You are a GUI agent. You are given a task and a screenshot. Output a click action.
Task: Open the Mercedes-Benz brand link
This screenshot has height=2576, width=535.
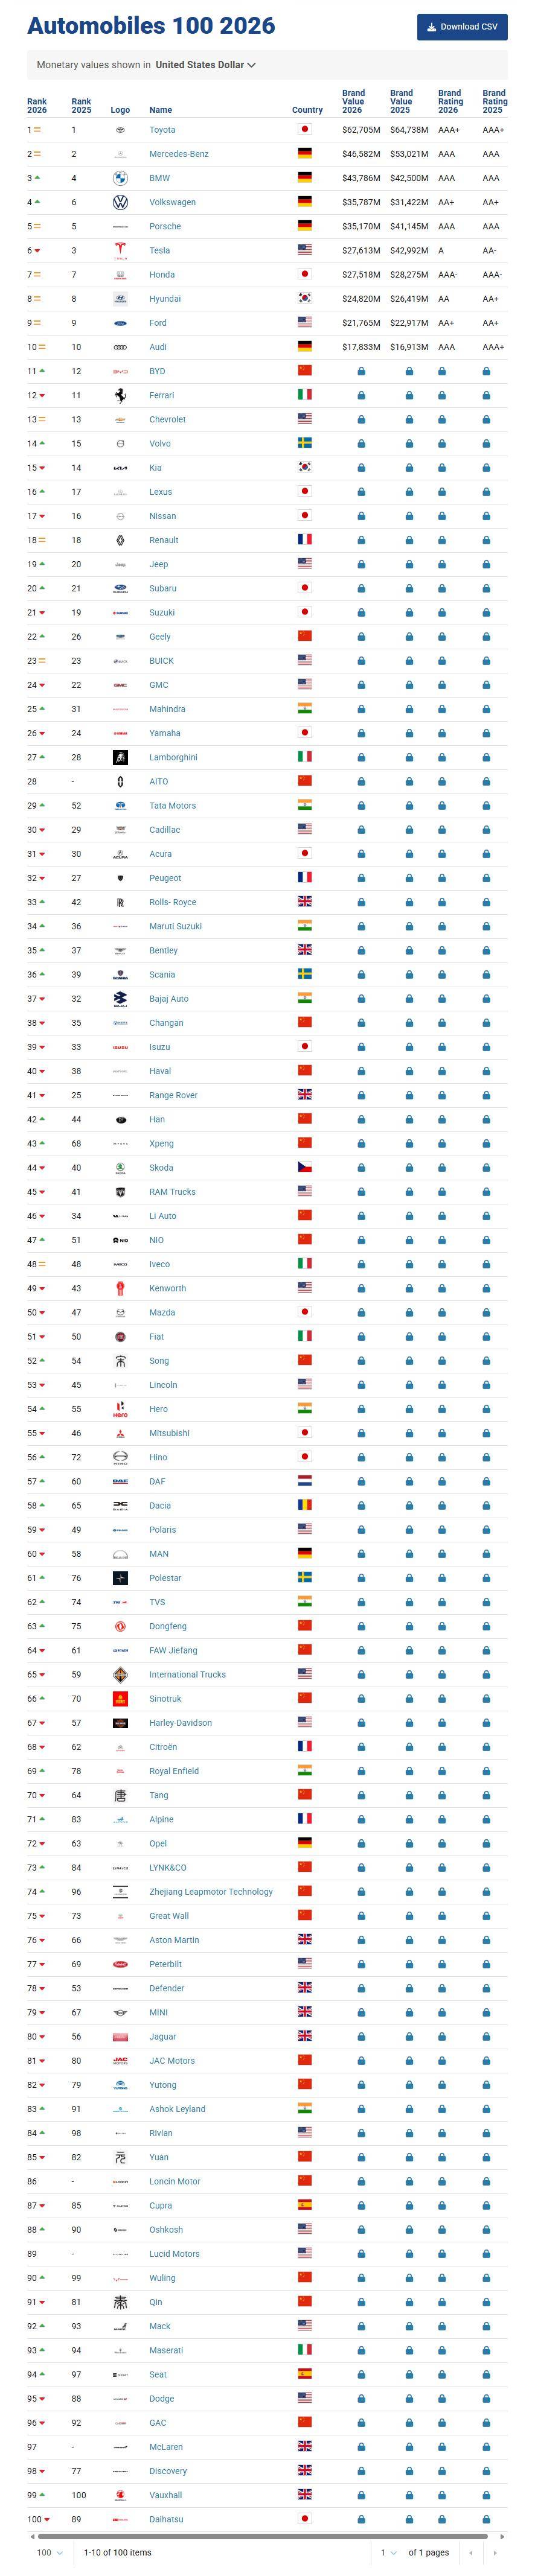(179, 154)
